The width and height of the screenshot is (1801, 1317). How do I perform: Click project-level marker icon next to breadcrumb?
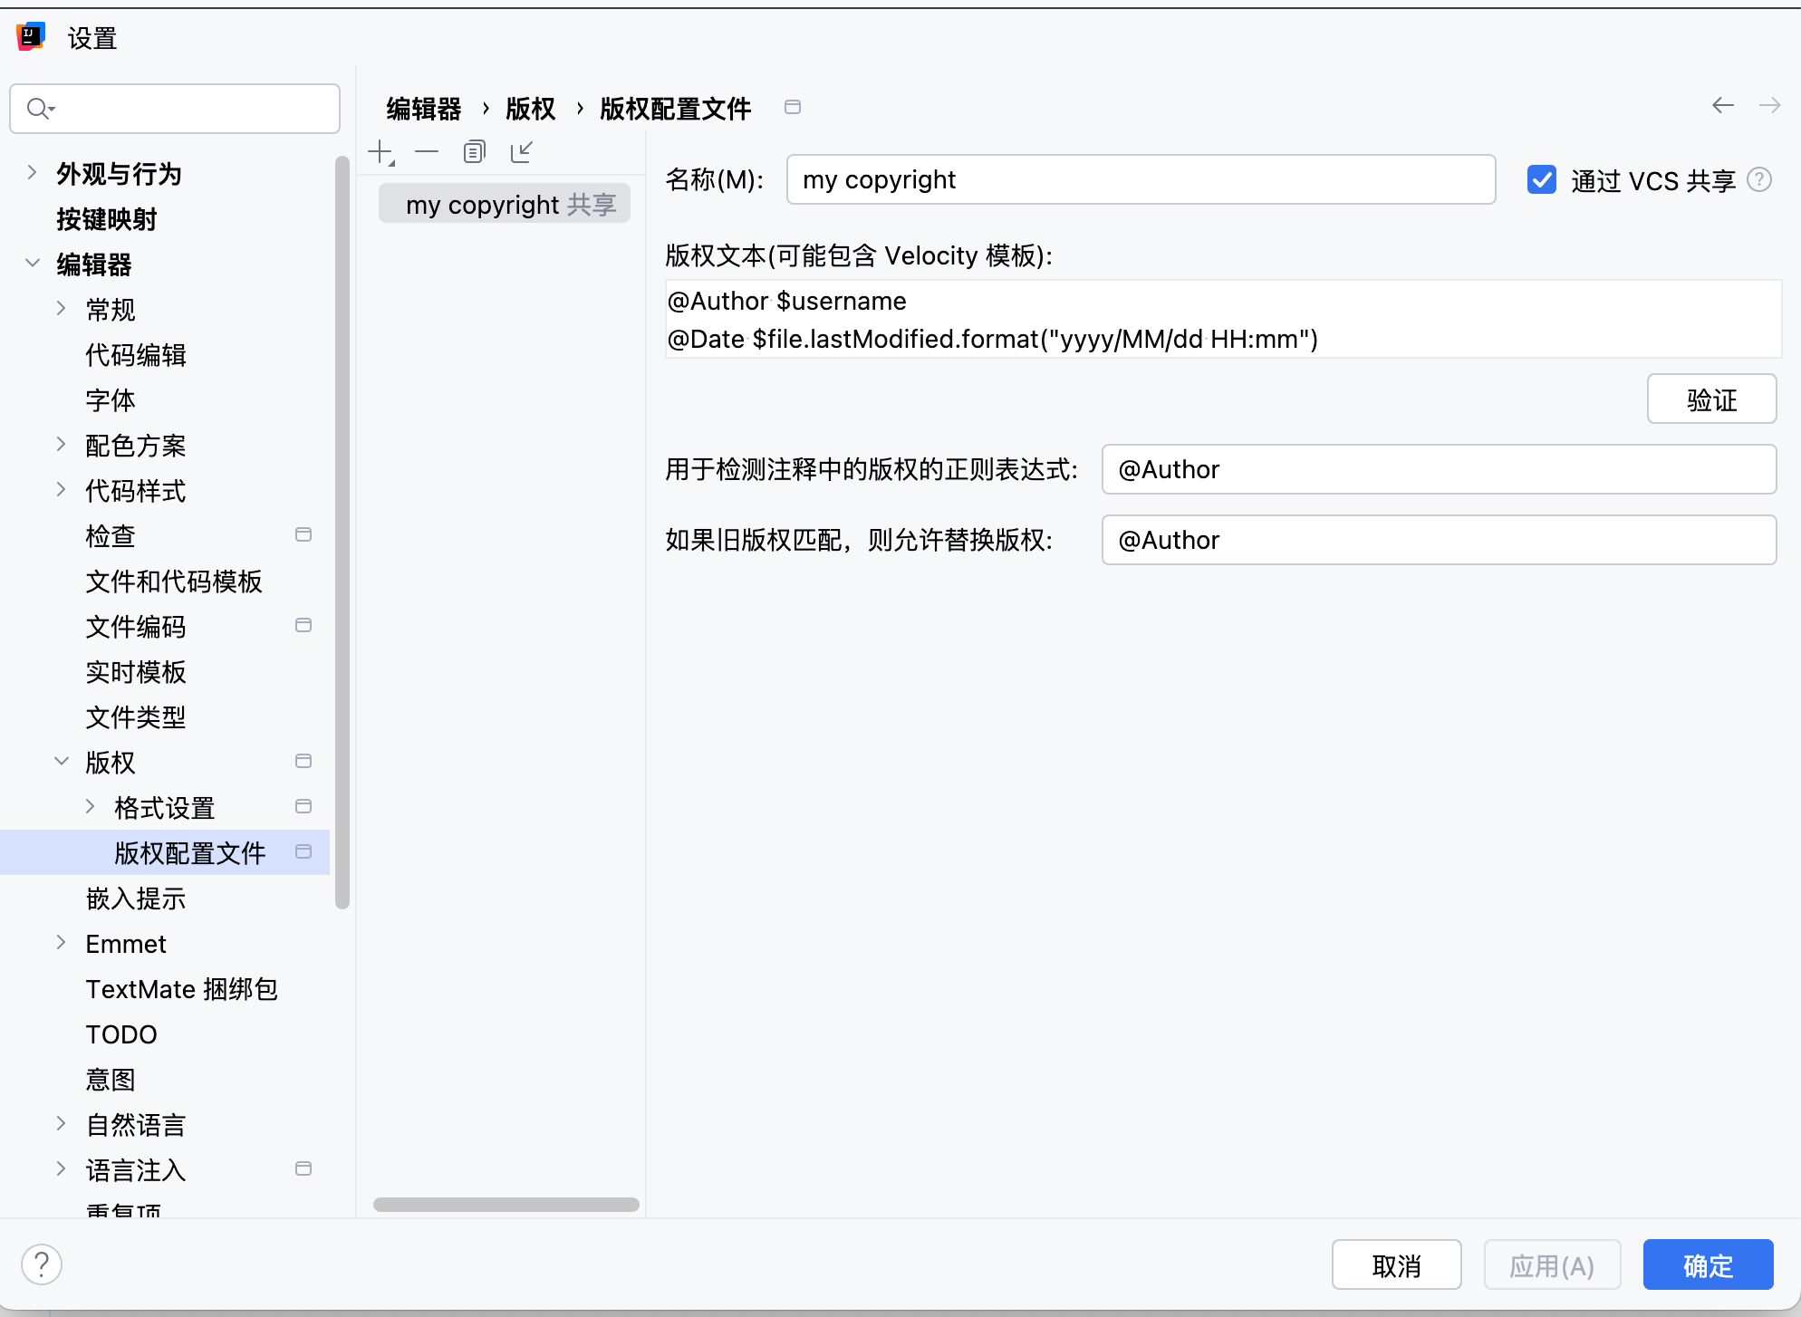[793, 108]
